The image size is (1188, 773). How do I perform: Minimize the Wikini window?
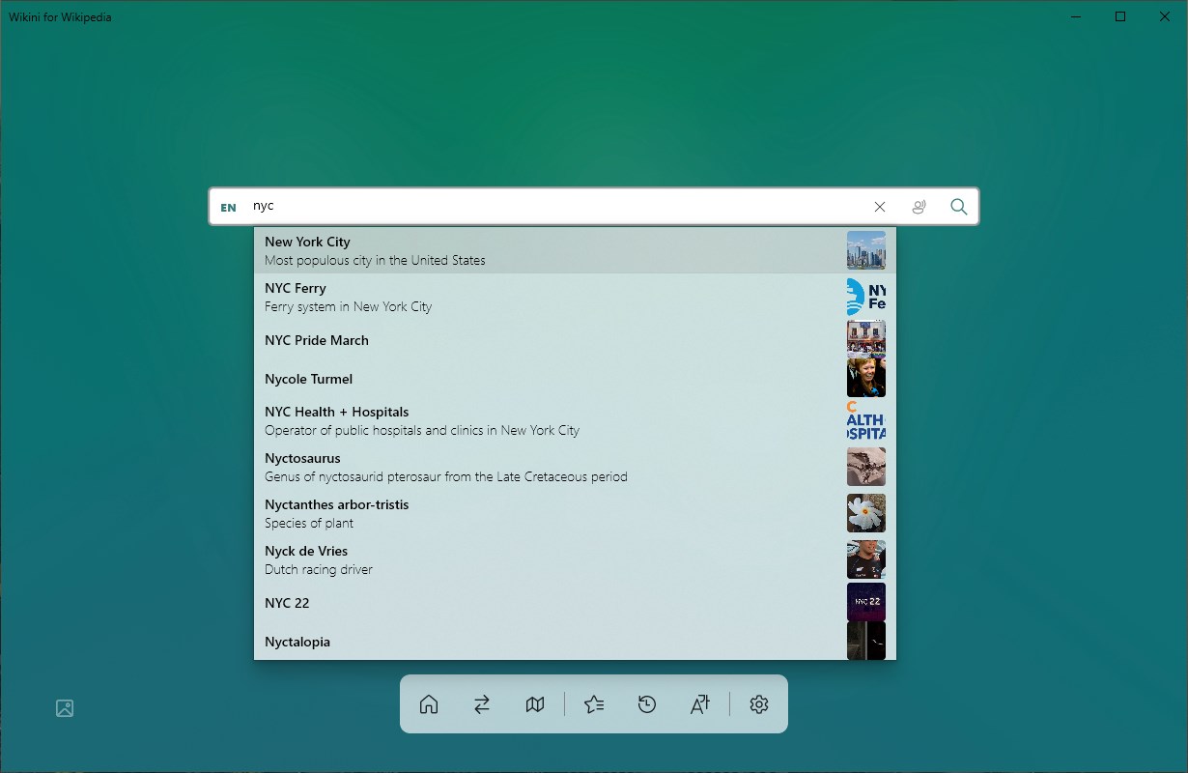[1076, 16]
